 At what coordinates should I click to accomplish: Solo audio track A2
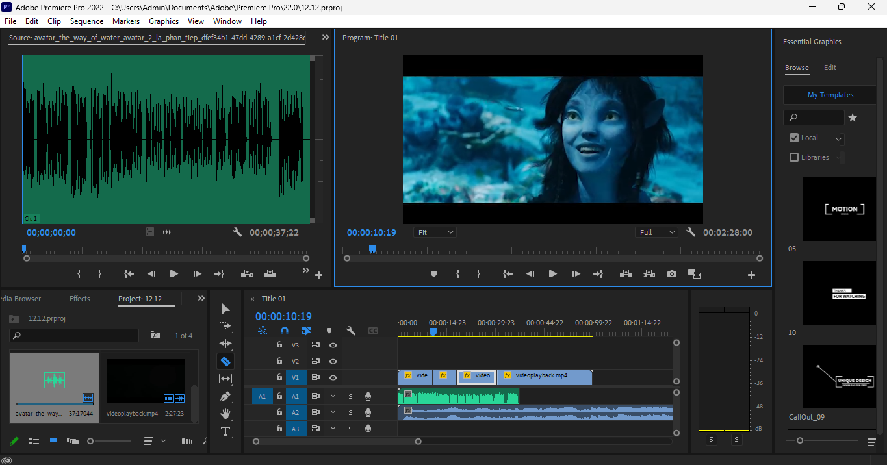click(350, 412)
